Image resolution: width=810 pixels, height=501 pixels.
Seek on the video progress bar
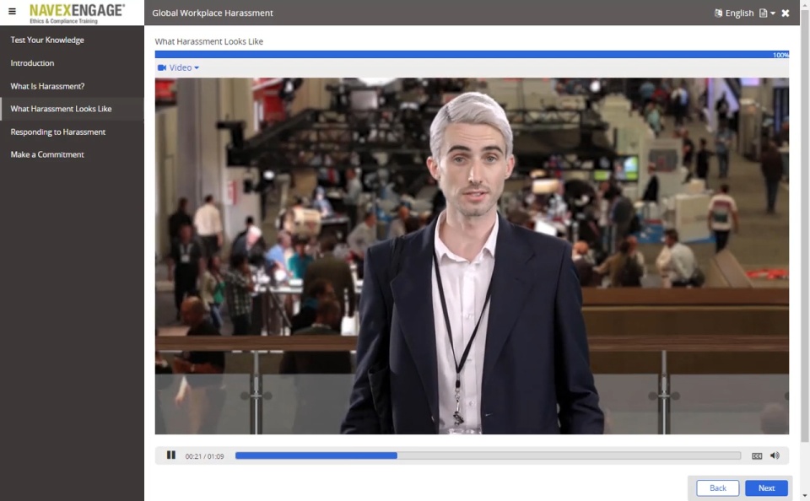(488, 455)
